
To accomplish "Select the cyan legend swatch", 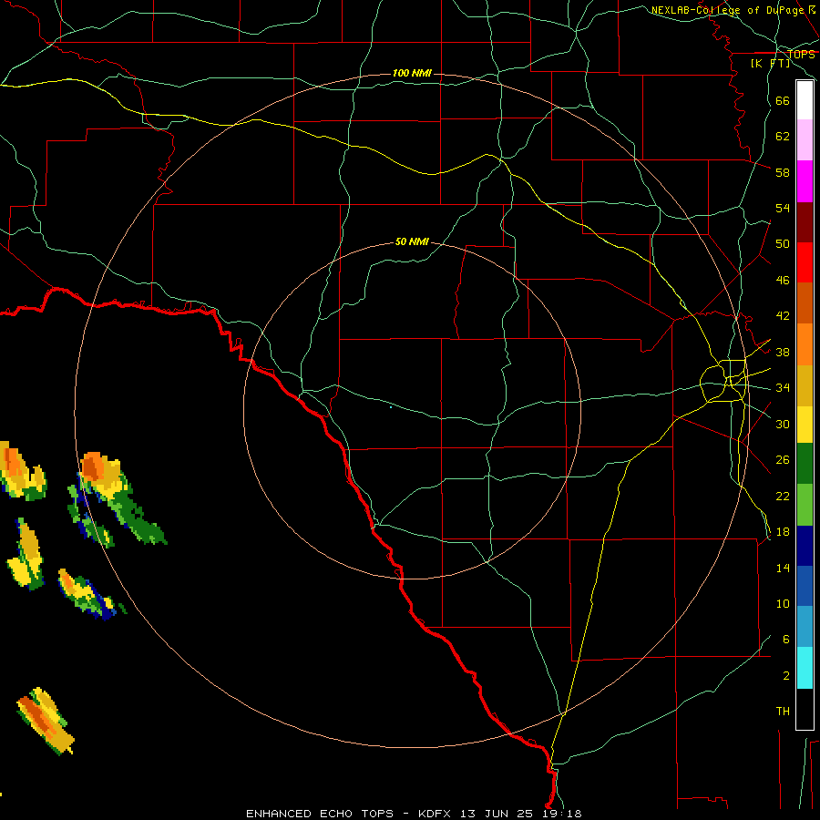I will click(805, 668).
